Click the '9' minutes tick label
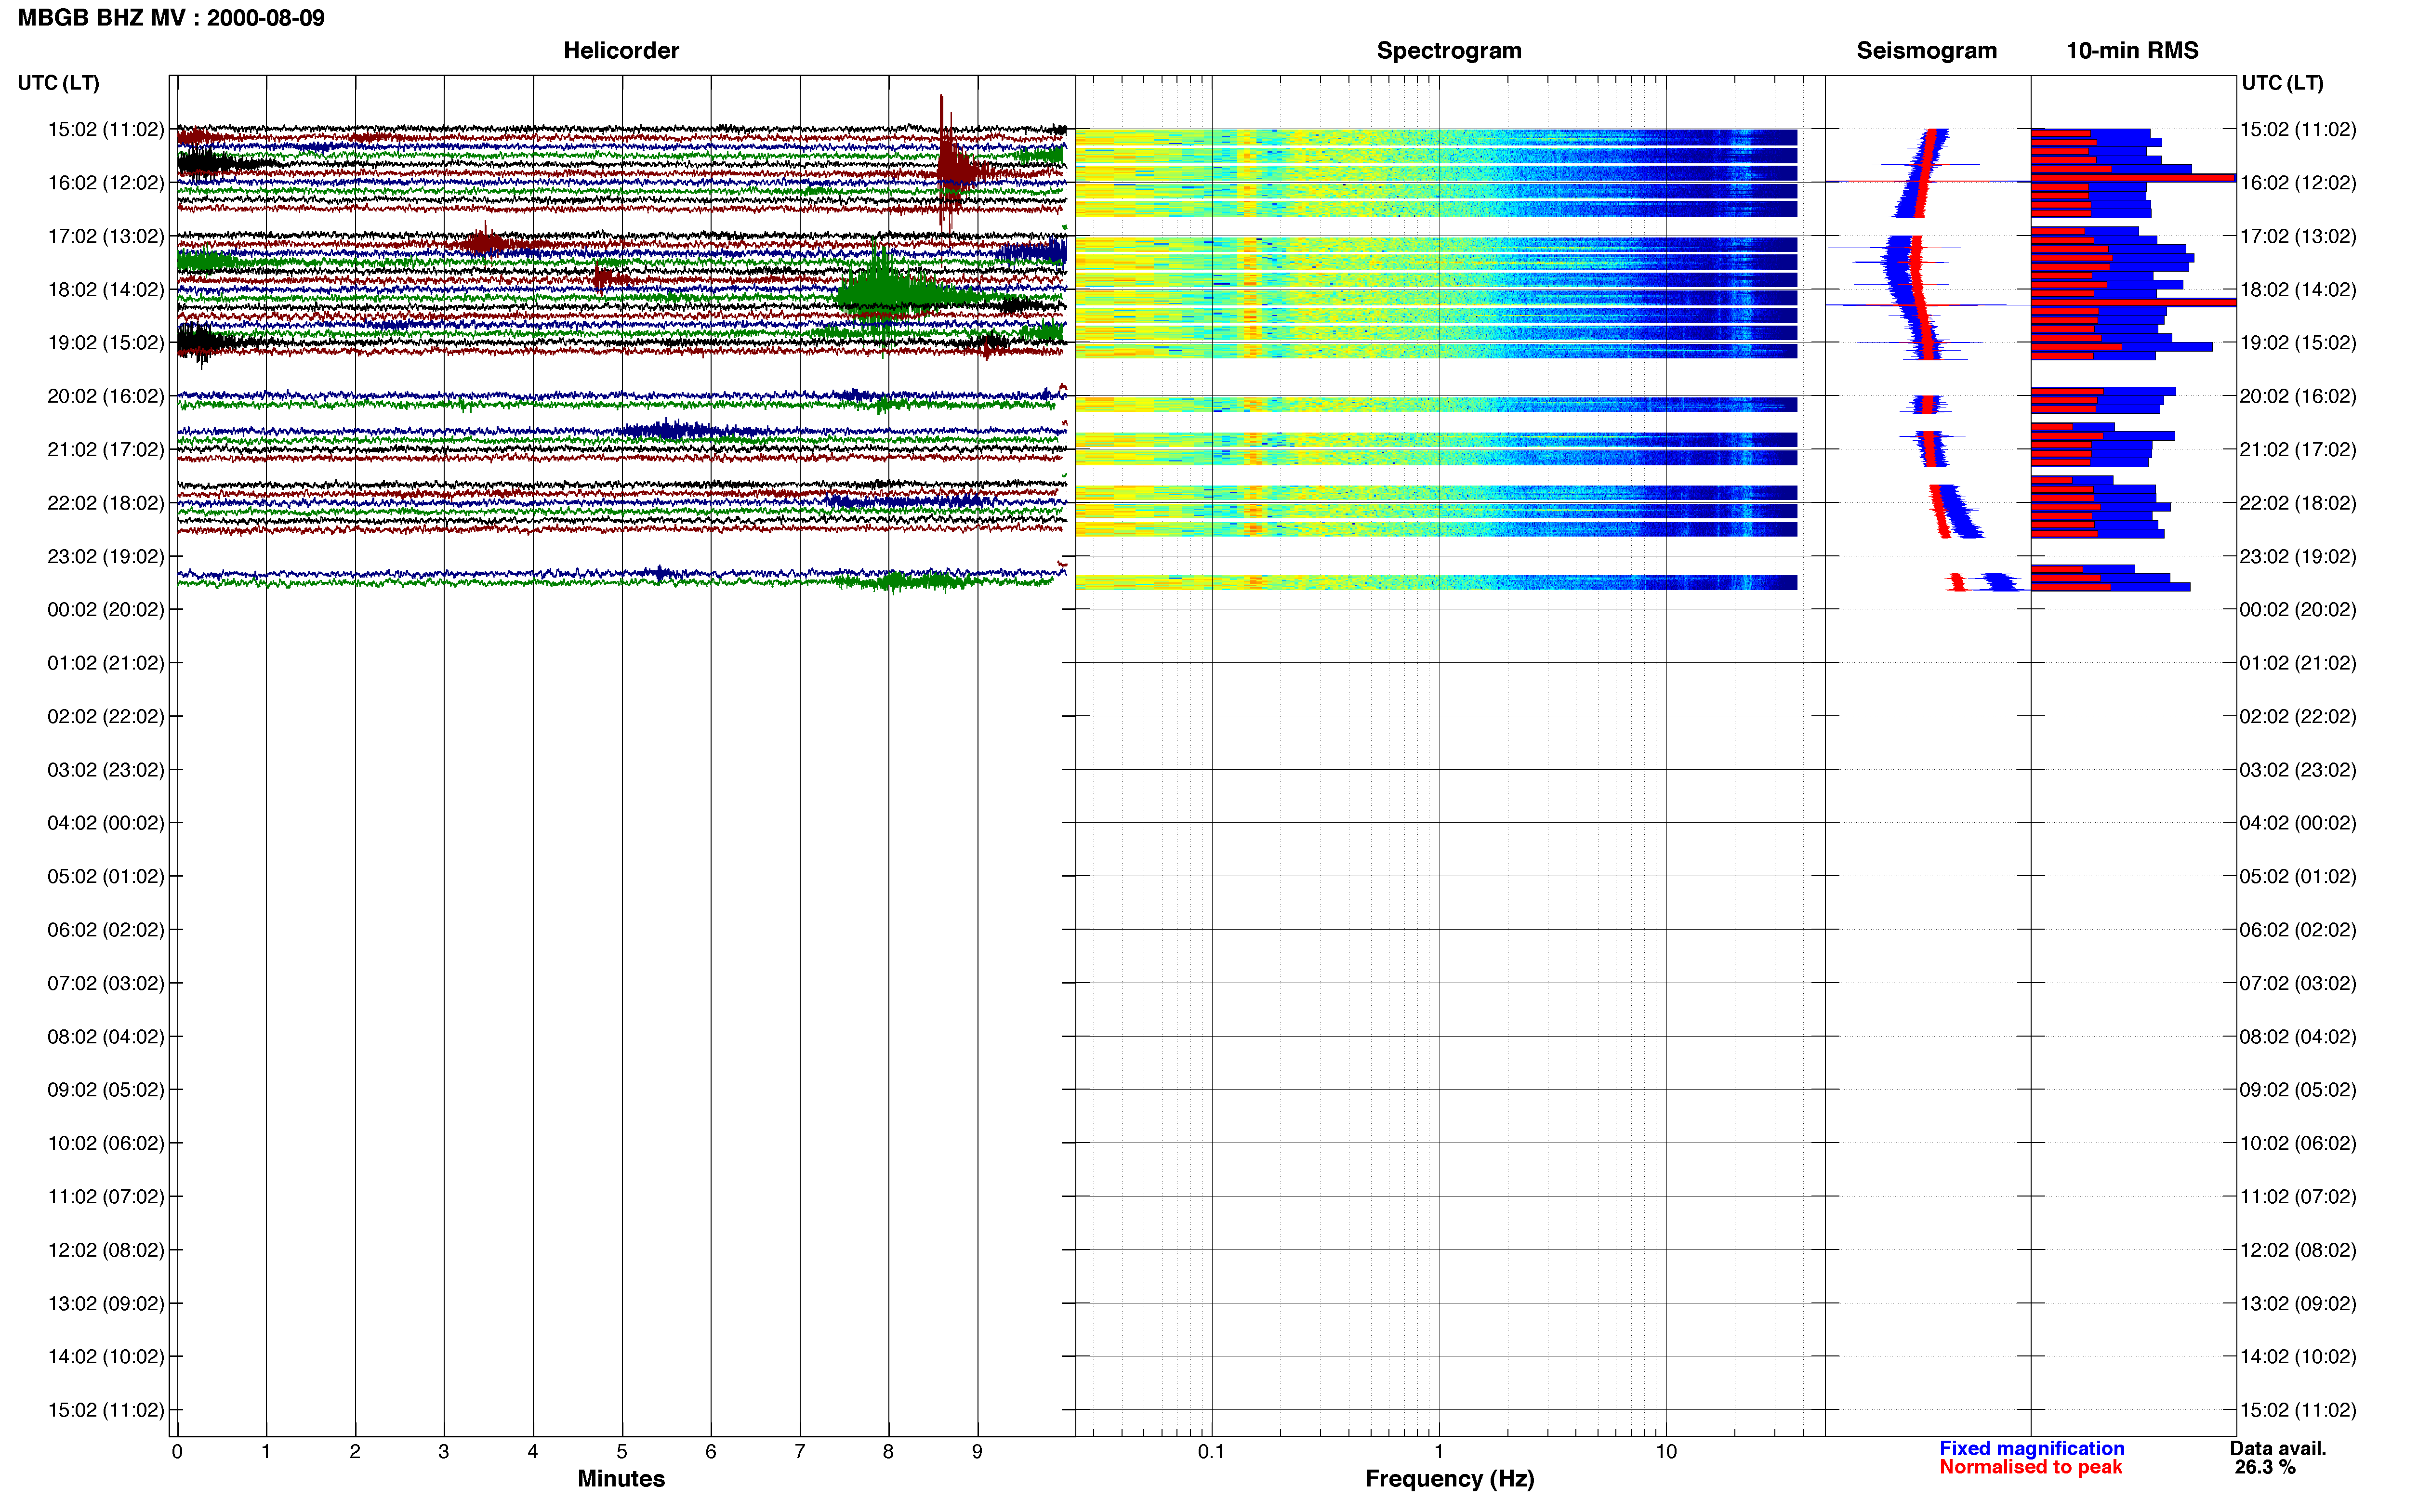The height and width of the screenshot is (1512, 2418). pos(977,1452)
